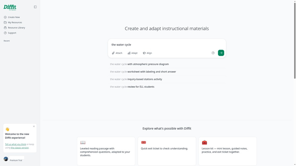Click the red toolbox icon

pyautogui.click(x=204, y=143)
